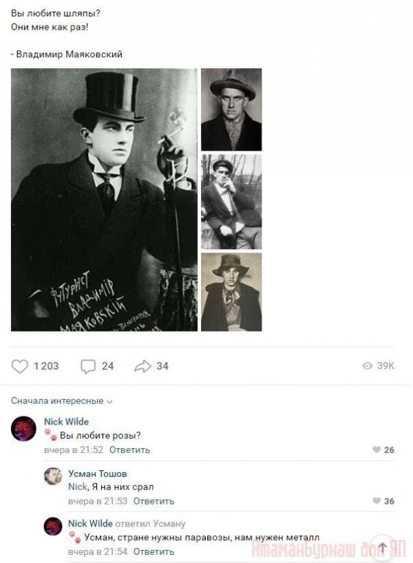The height and width of the screenshot is (563, 413).
Task: Open the bottom right portrait thumbnail
Action: click(x=231, y=292)
